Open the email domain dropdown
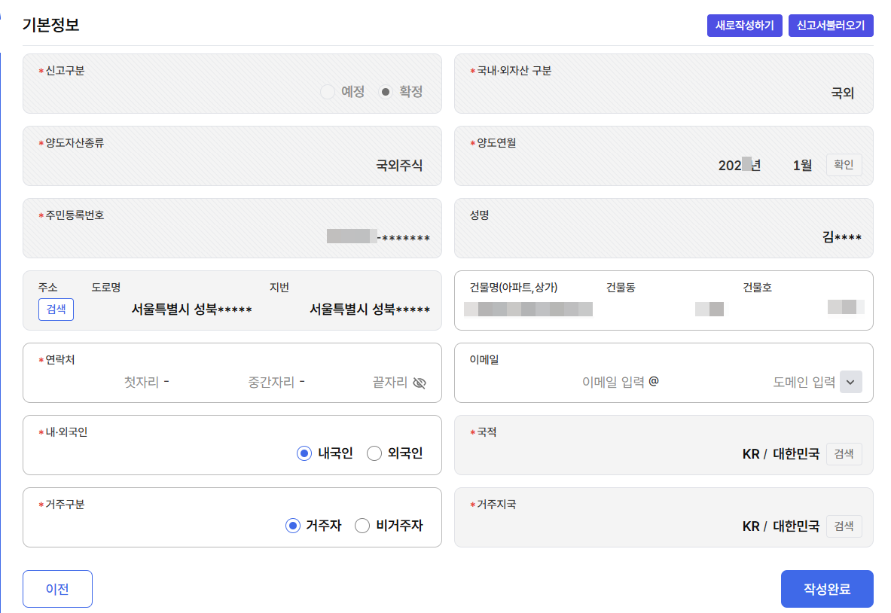 (850, 382)
